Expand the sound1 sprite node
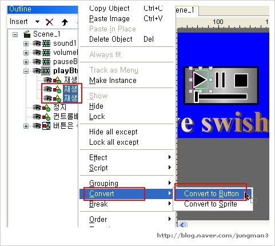The height and width of the screenshot is (246, 275). (x=26, y=43)
